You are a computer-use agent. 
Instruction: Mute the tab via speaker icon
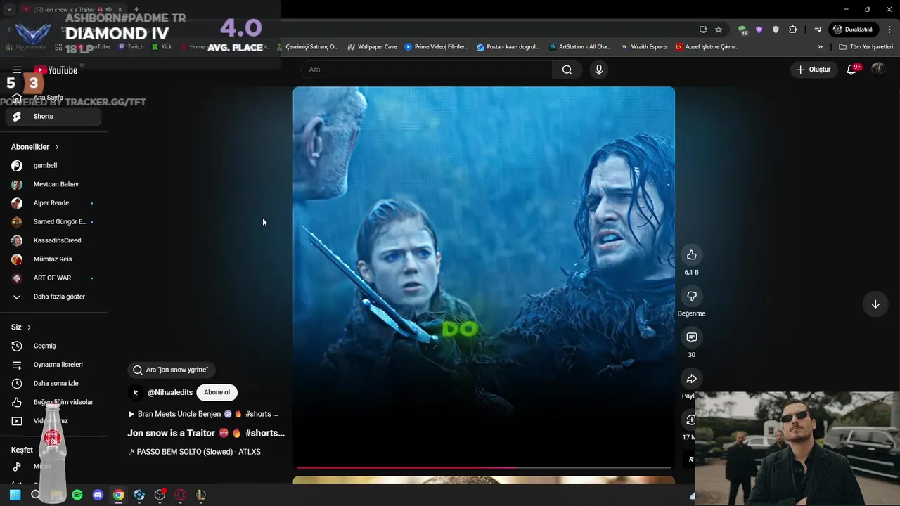[109, 10]
